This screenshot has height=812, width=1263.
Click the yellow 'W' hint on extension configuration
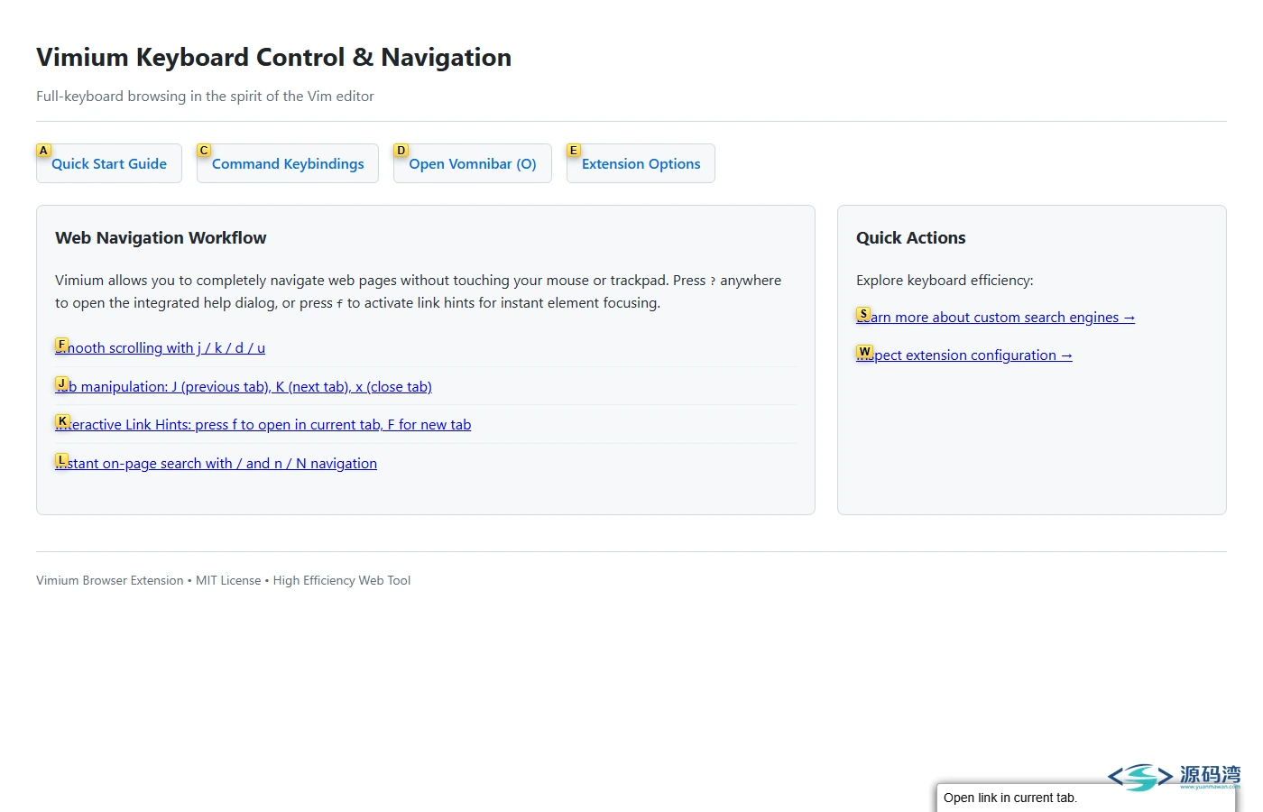865,352
